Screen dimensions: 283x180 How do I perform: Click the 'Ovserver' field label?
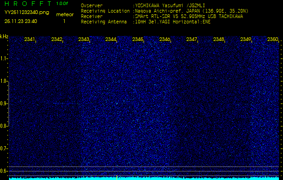[x=92, y=5]
